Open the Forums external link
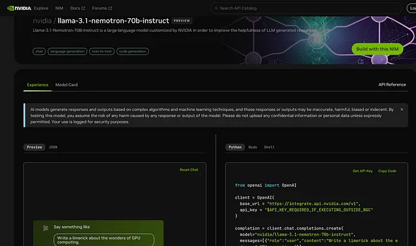416x246 pixels. [x=102, y=8]
